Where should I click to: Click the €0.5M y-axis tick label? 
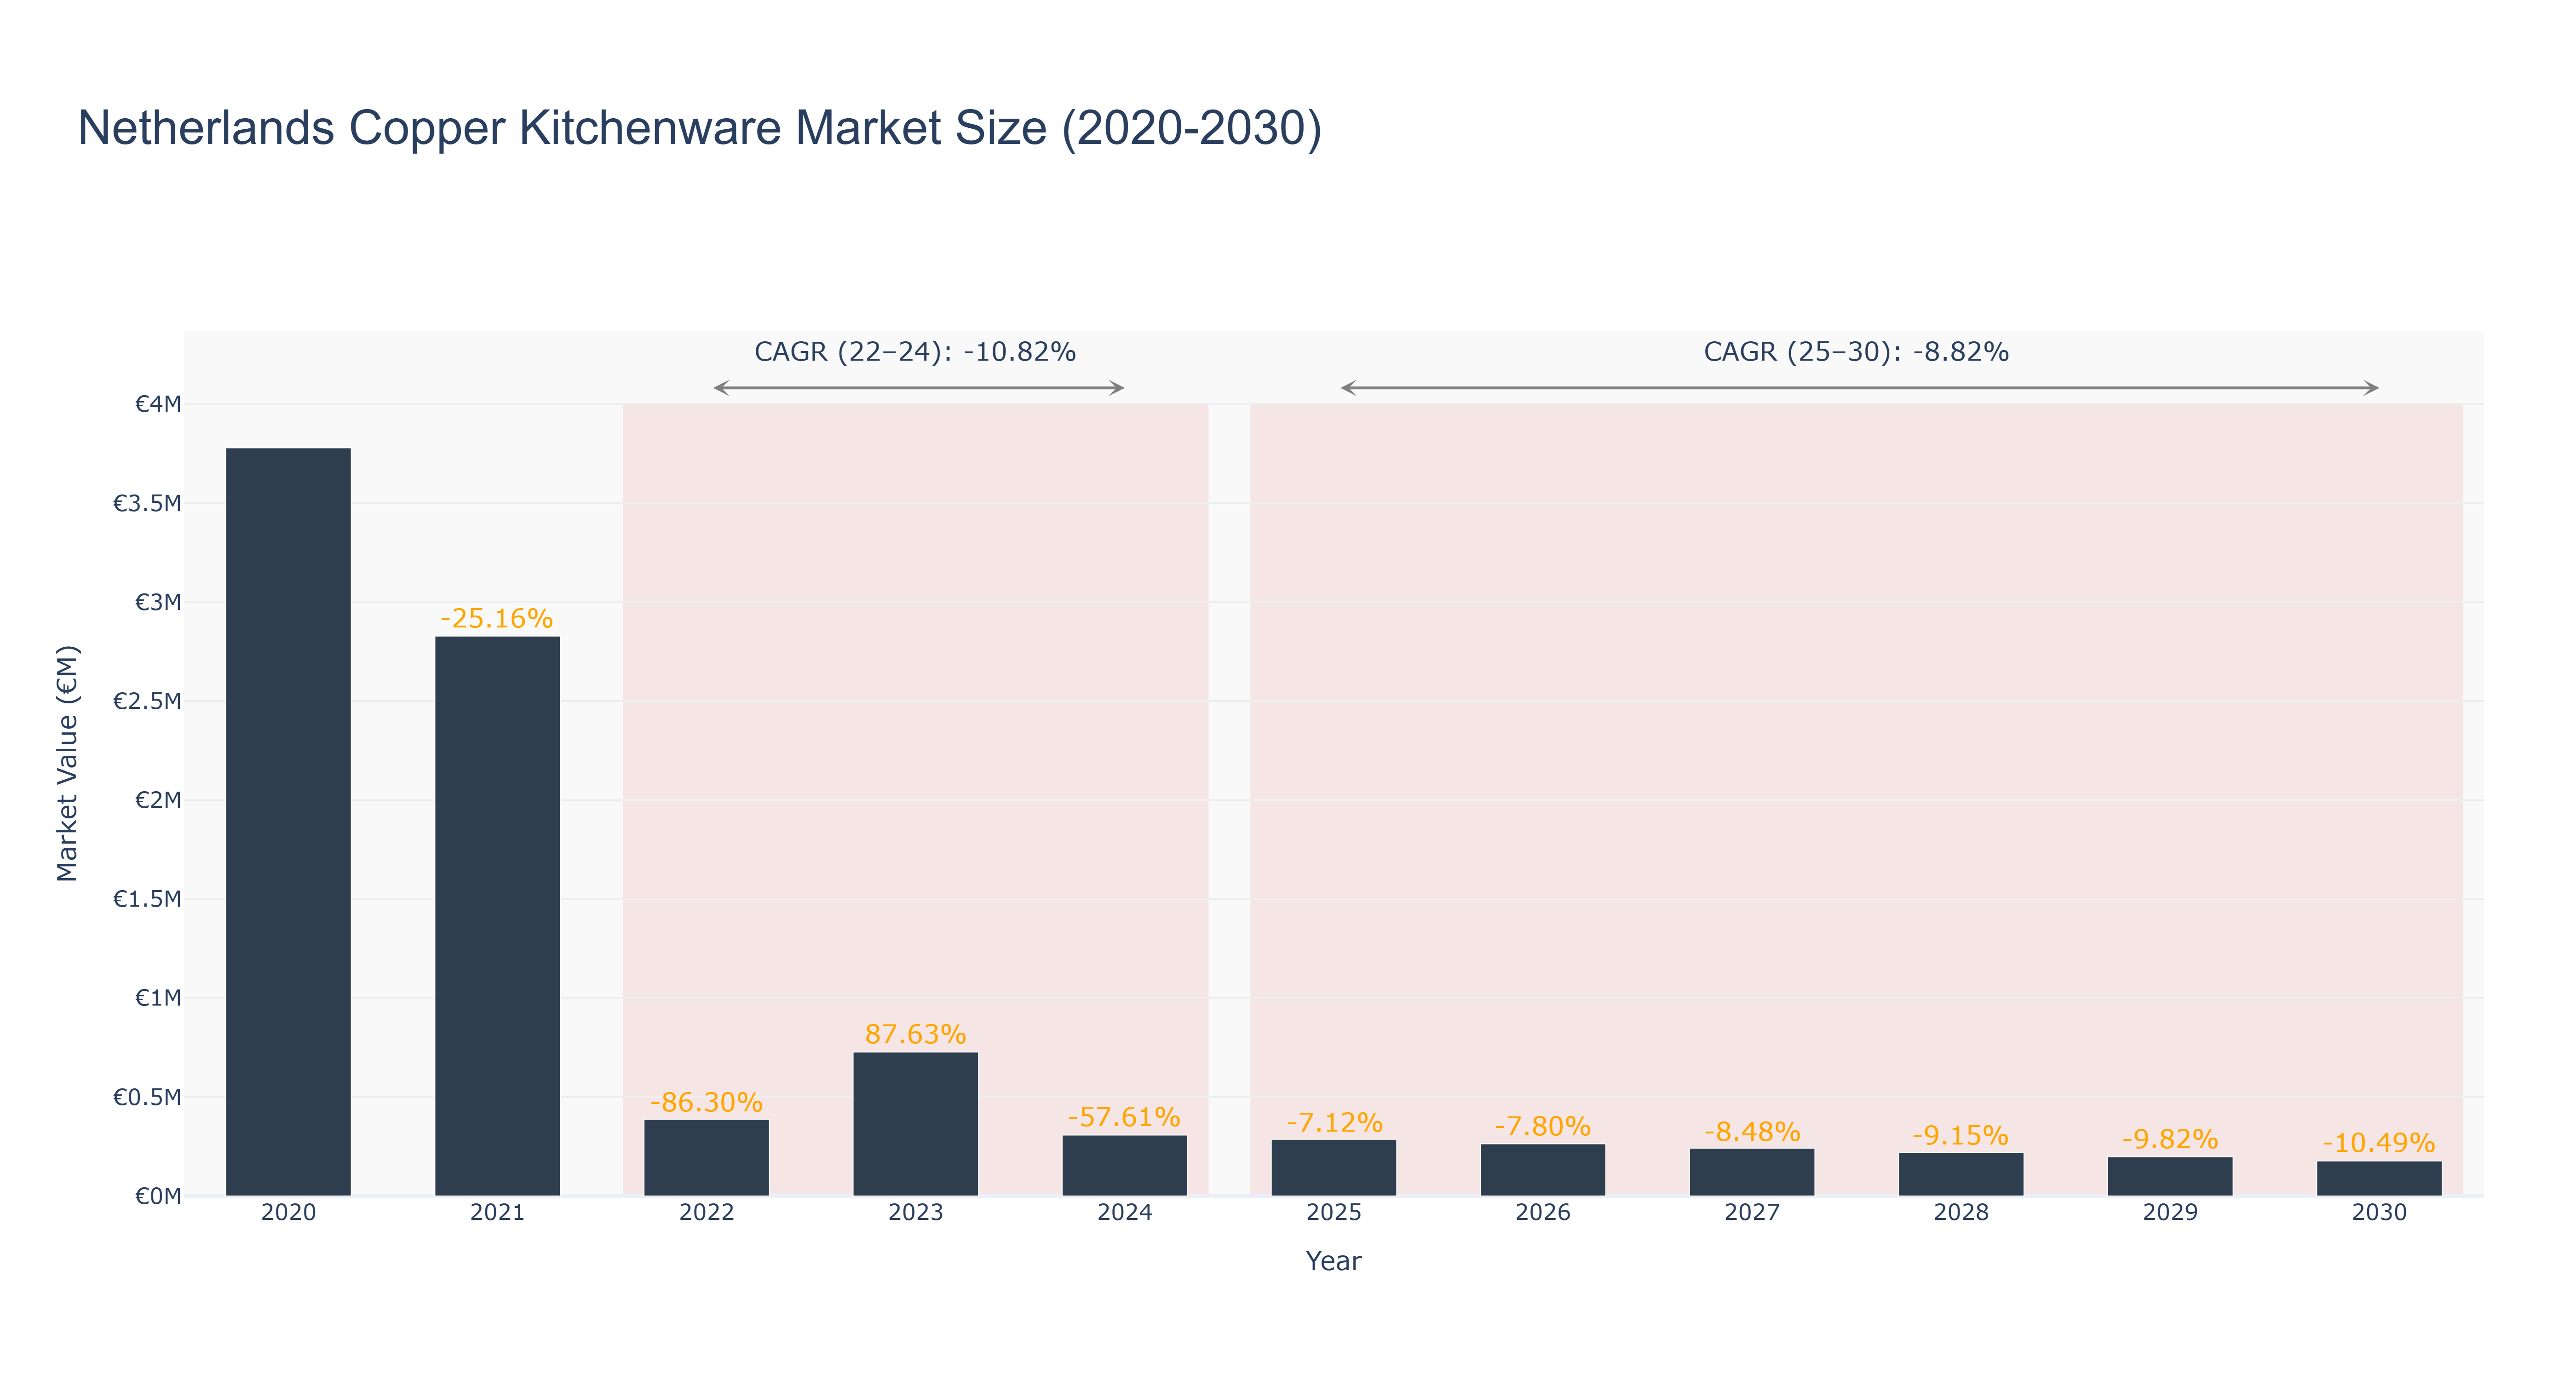point(147,1097)
